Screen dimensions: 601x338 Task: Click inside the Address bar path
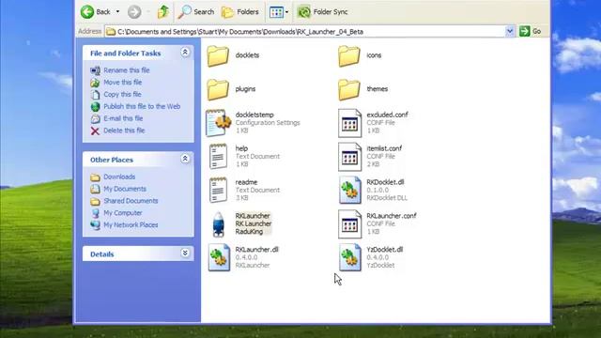(x=305, y=31)
